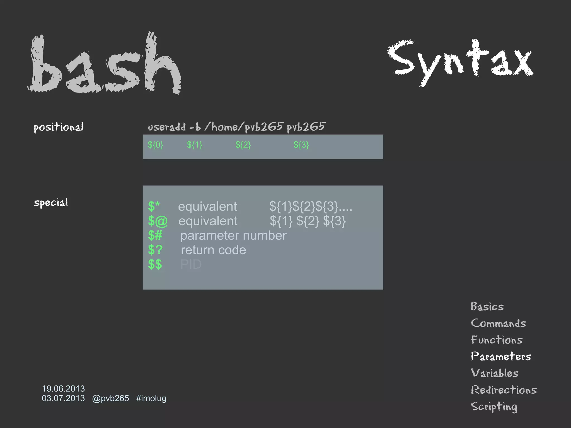Click the 'bash' title heading

coord(105,63)
